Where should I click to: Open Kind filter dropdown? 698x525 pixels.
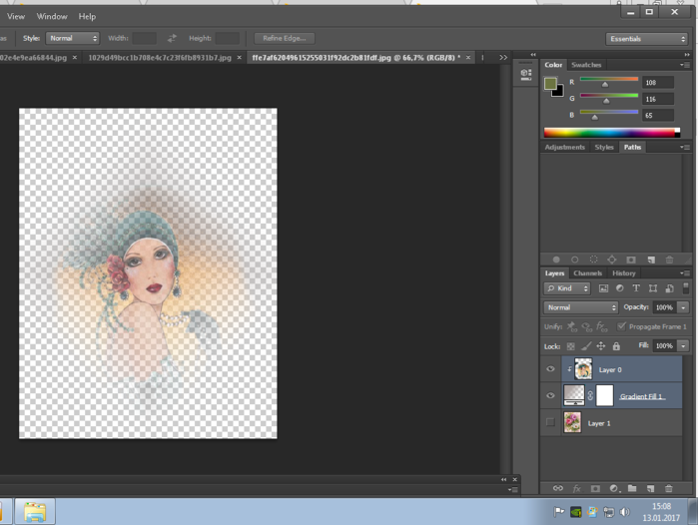(566, 288)
